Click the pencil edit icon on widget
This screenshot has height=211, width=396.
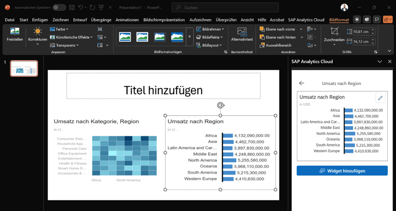pos(380,98)
